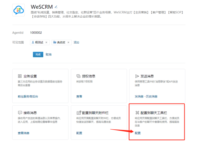
Task: Select AgentId value 1000002
Action: 36,33
